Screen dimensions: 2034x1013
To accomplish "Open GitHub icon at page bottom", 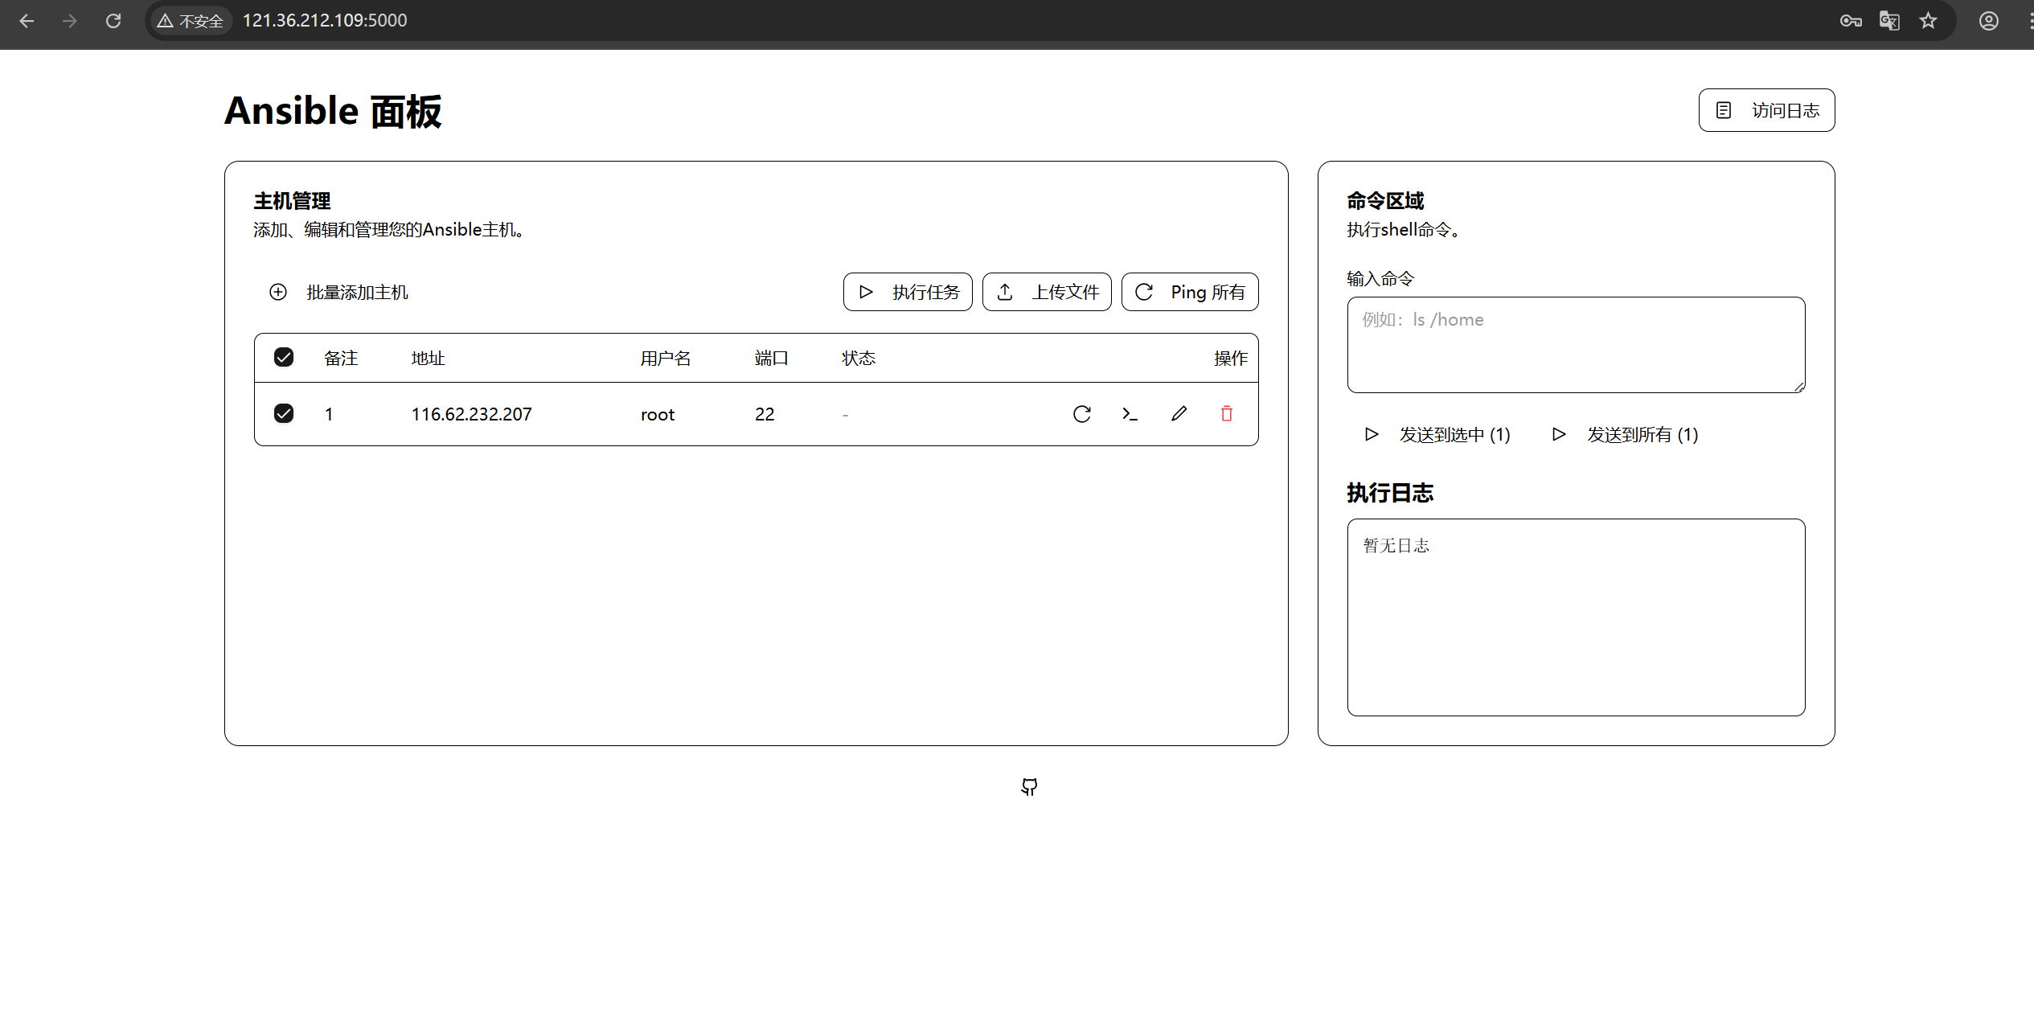I will coord(1029,786).
